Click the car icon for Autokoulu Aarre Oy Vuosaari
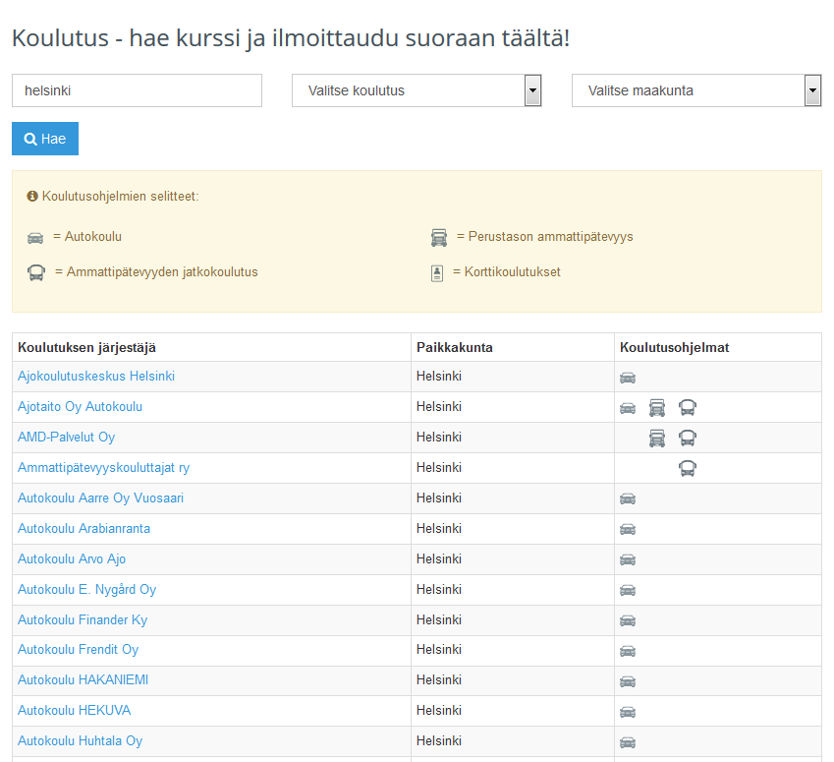This screenshot has width=834, height=762. (627, 498)
